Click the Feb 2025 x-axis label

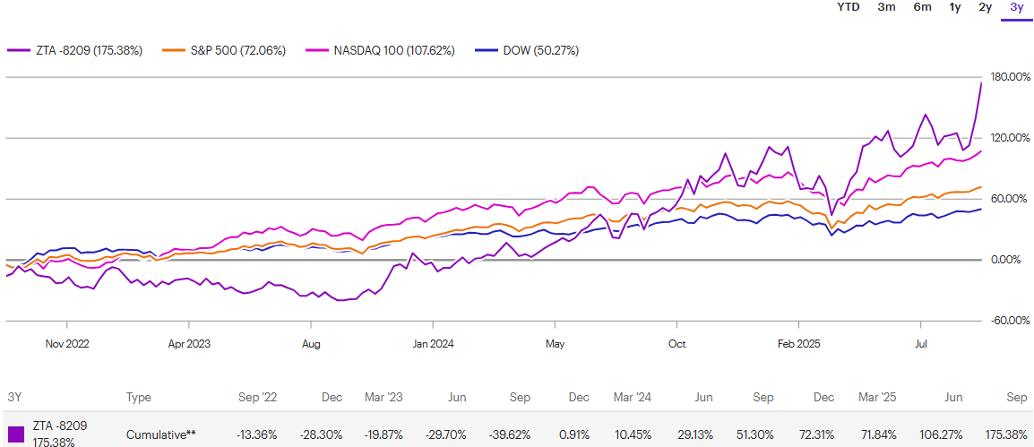[x=799, y=343]
